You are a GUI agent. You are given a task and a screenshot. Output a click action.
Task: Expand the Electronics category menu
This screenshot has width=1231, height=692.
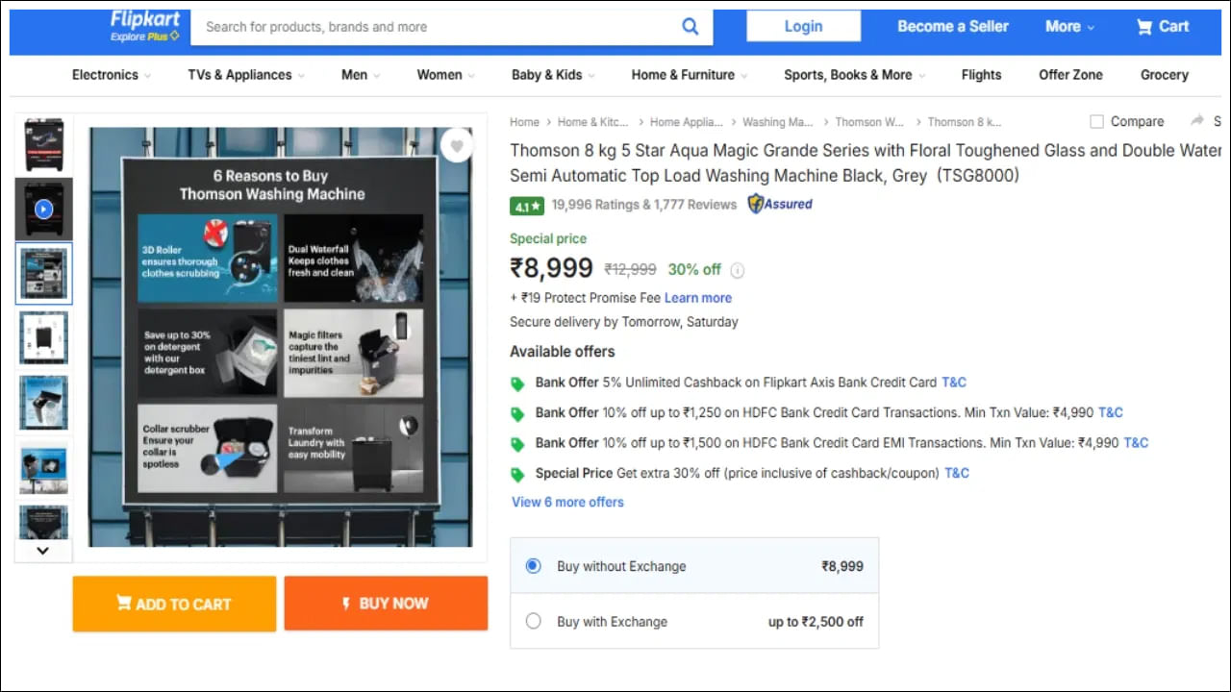click(x=111, y=75)
